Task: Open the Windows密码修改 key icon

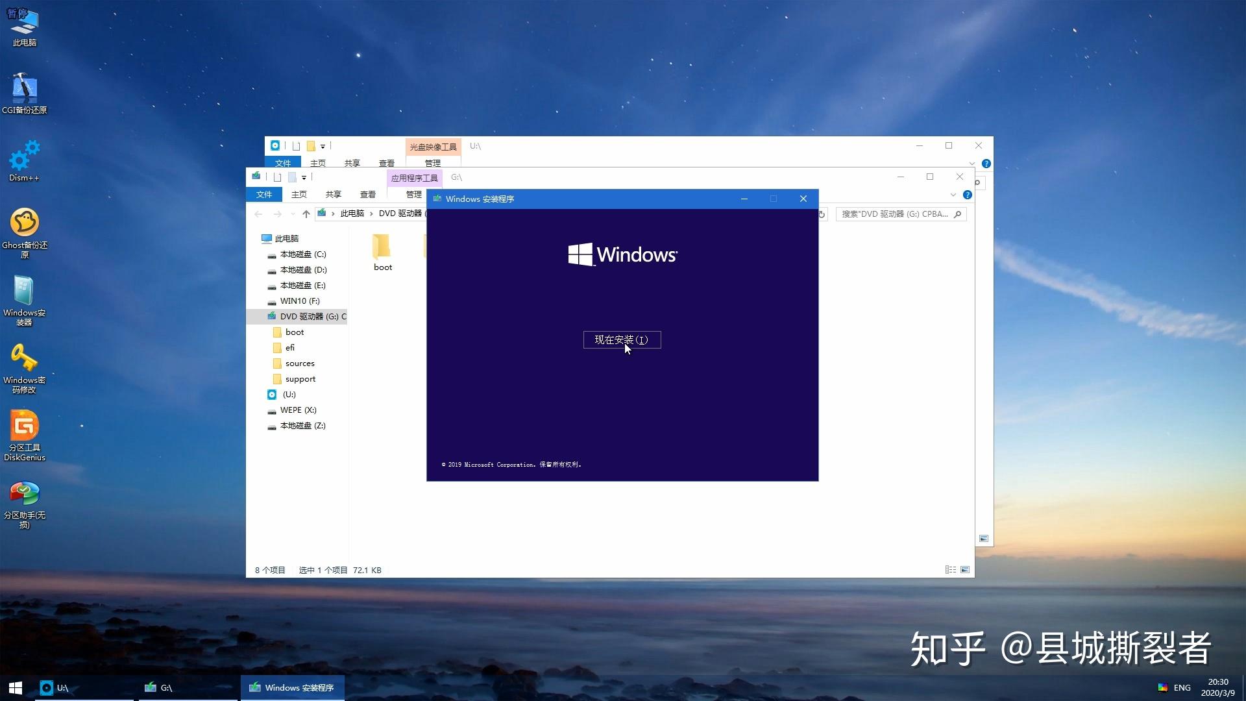Action: pos(25,368)
